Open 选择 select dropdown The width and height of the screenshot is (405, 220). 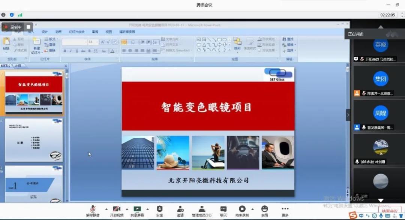289,50
